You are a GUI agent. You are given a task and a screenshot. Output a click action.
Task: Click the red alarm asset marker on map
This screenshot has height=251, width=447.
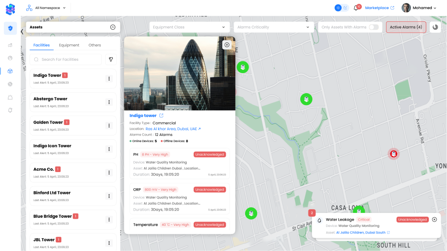click(394, 154)
